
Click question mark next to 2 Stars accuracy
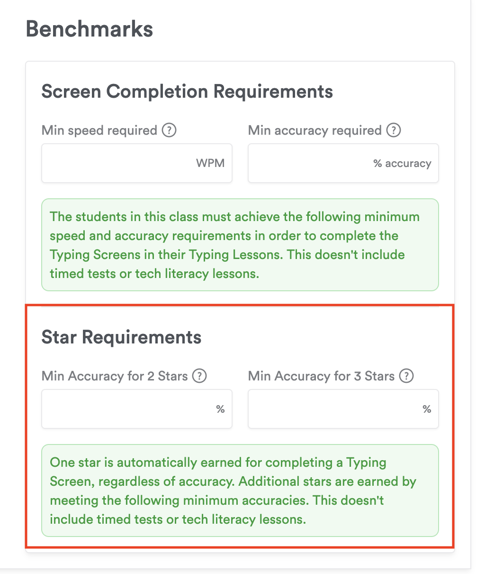click(x=199, y=376)
